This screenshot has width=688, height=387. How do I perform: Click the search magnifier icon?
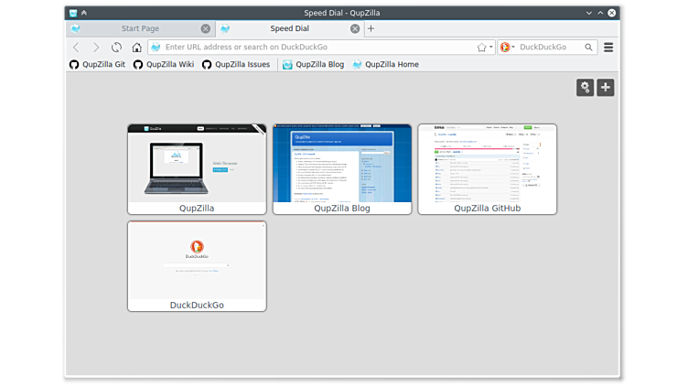(x=589, y=48)
